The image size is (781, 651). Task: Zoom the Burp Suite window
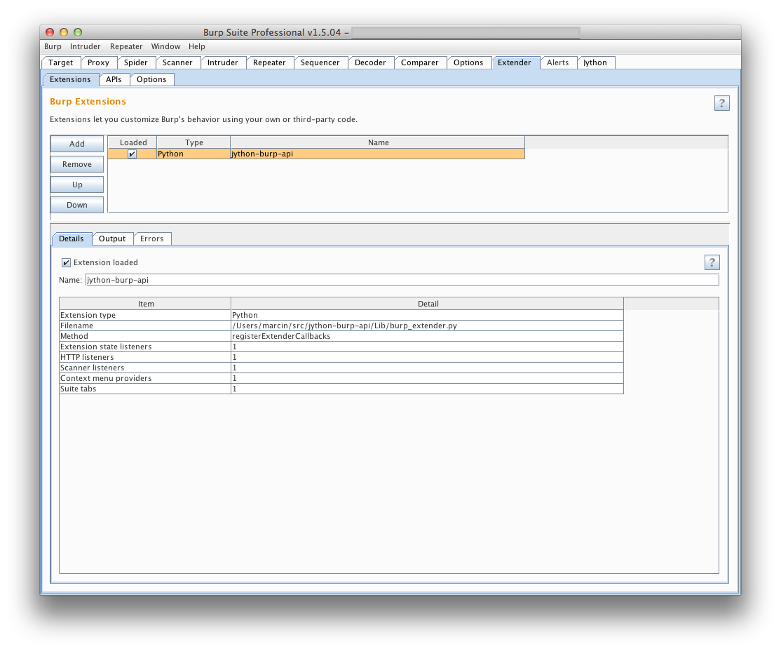click(x=78, y=32)
